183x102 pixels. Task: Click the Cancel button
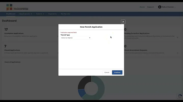107,72
